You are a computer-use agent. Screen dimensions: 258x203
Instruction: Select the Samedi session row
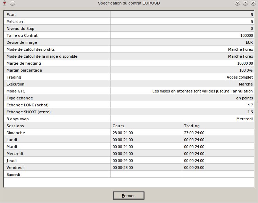(57, 174)
